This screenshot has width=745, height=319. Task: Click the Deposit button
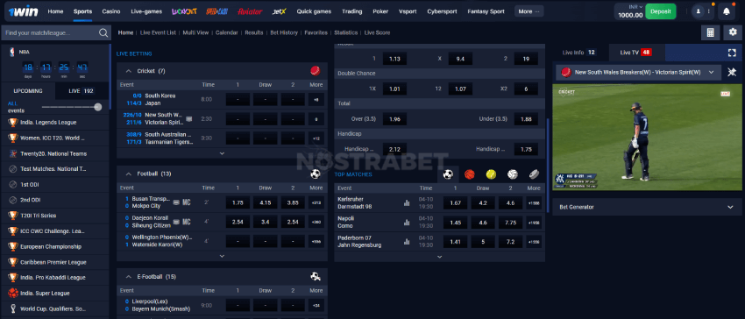coord(661,11)
